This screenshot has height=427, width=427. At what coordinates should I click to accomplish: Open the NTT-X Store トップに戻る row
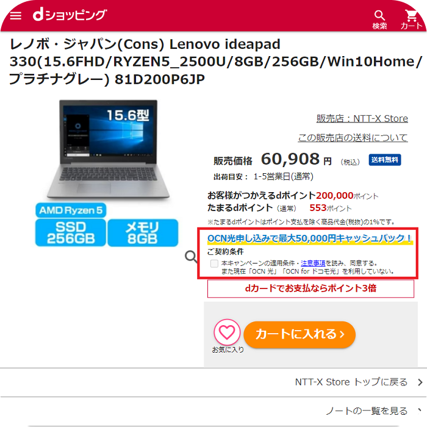coord(213,382)
